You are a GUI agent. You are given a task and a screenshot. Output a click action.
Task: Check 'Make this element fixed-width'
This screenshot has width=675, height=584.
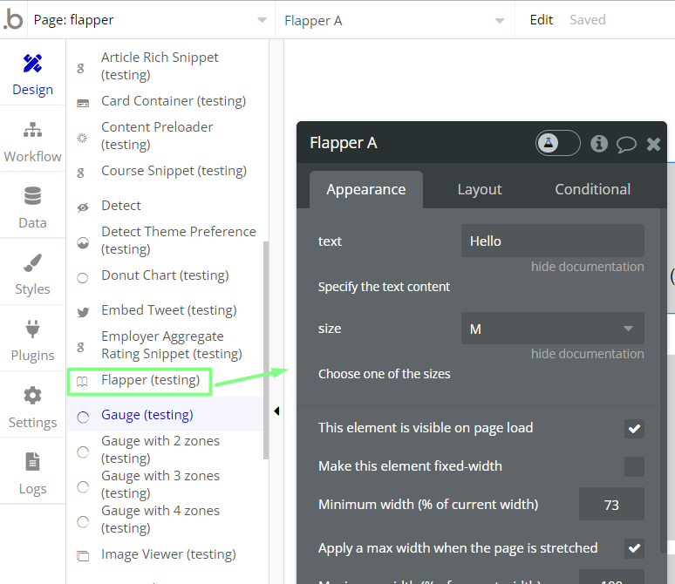[x=634, y=467]
